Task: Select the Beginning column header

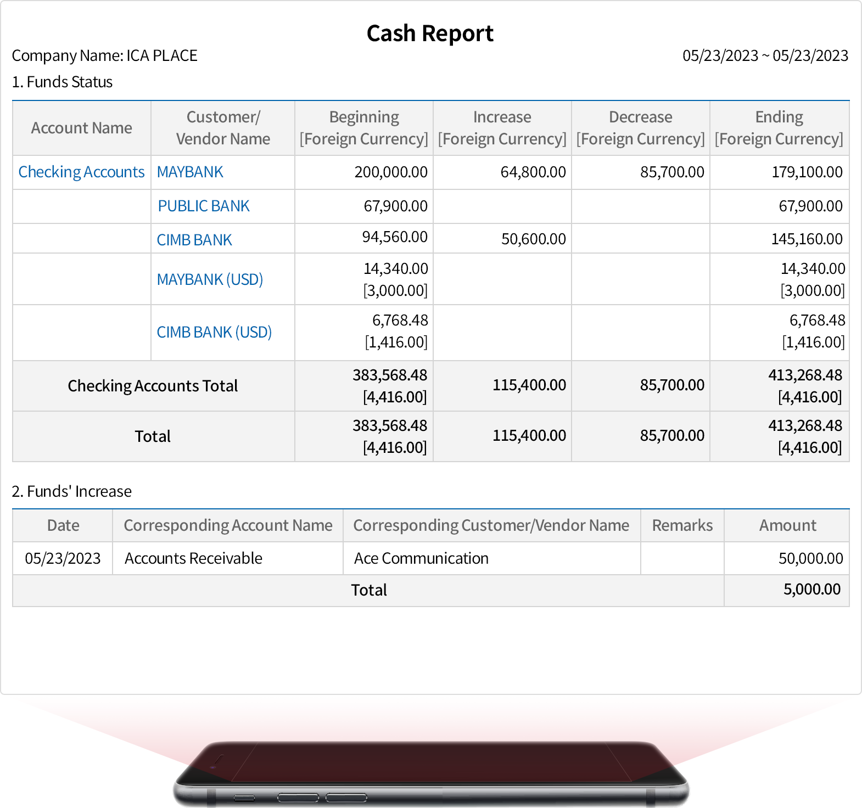Action: (x=363, y=128)
